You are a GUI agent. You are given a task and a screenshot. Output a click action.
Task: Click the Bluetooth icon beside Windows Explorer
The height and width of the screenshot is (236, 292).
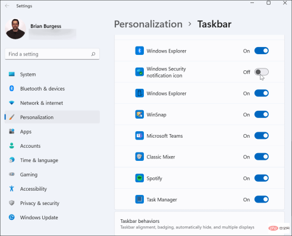pyautogui.click(x=139, y=51)
